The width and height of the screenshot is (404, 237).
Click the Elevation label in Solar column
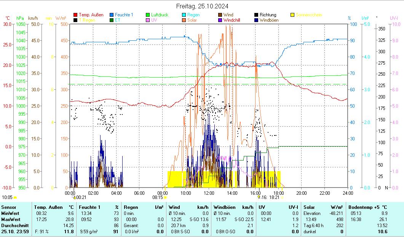[312, 213]
